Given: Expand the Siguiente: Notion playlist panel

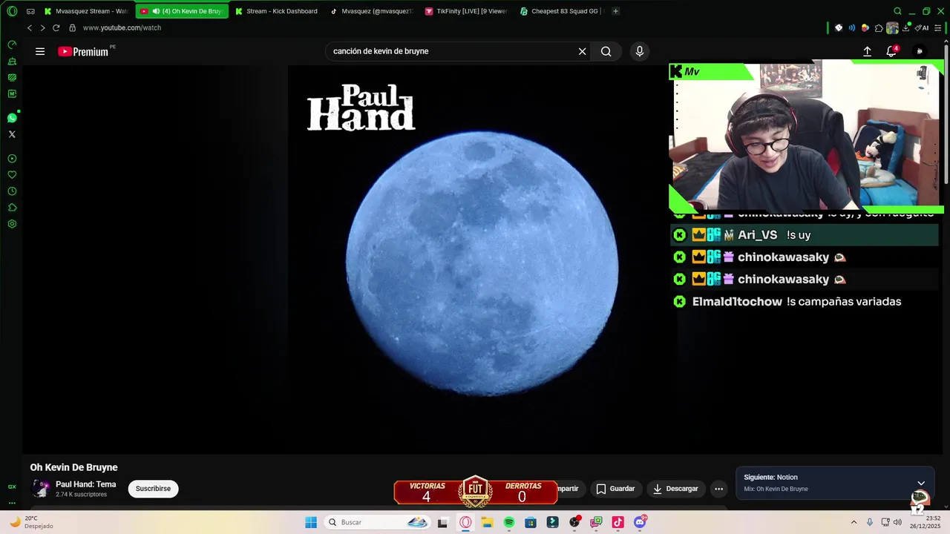Looking at the screenshot, I should (921, 483).
